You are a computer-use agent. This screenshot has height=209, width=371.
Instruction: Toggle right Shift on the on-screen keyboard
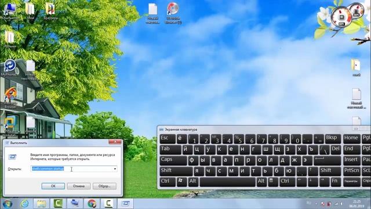[x=330, y=171]
